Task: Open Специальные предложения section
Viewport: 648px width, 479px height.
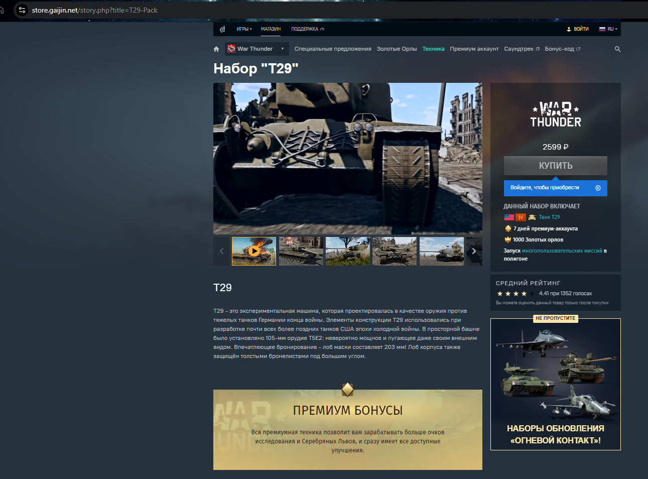Action: point(333,49)
